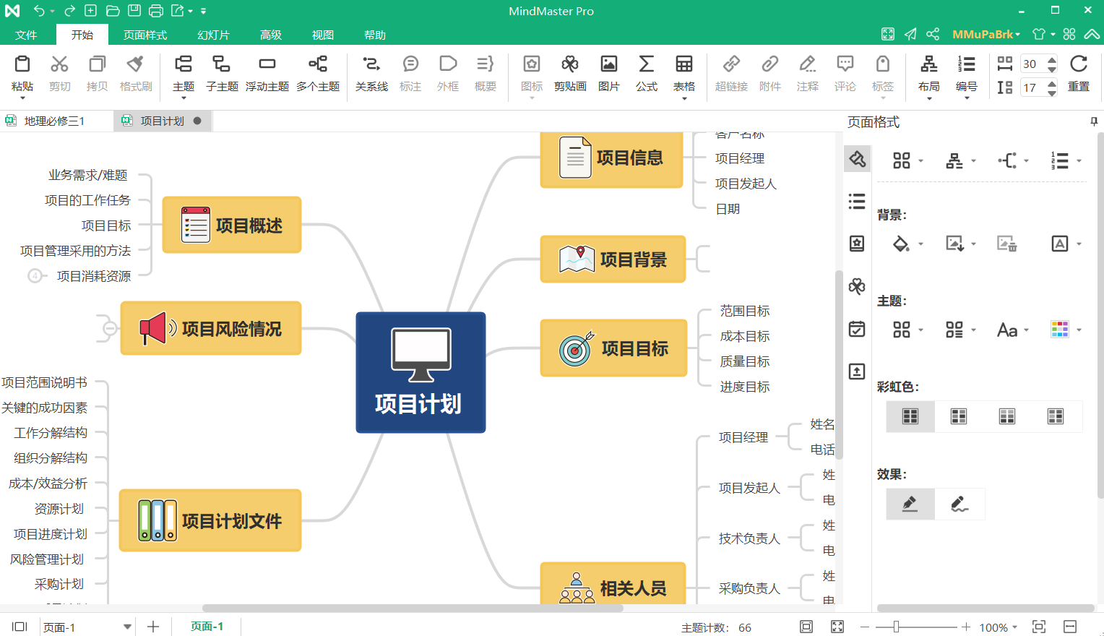Switch to the 地理必修三1 document tab
The image size is (1104, 636).
pyautogui.click(x=54, y=121)
